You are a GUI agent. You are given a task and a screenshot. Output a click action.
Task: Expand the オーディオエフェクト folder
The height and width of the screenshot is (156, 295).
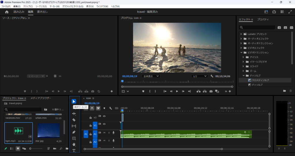[241, 39]
